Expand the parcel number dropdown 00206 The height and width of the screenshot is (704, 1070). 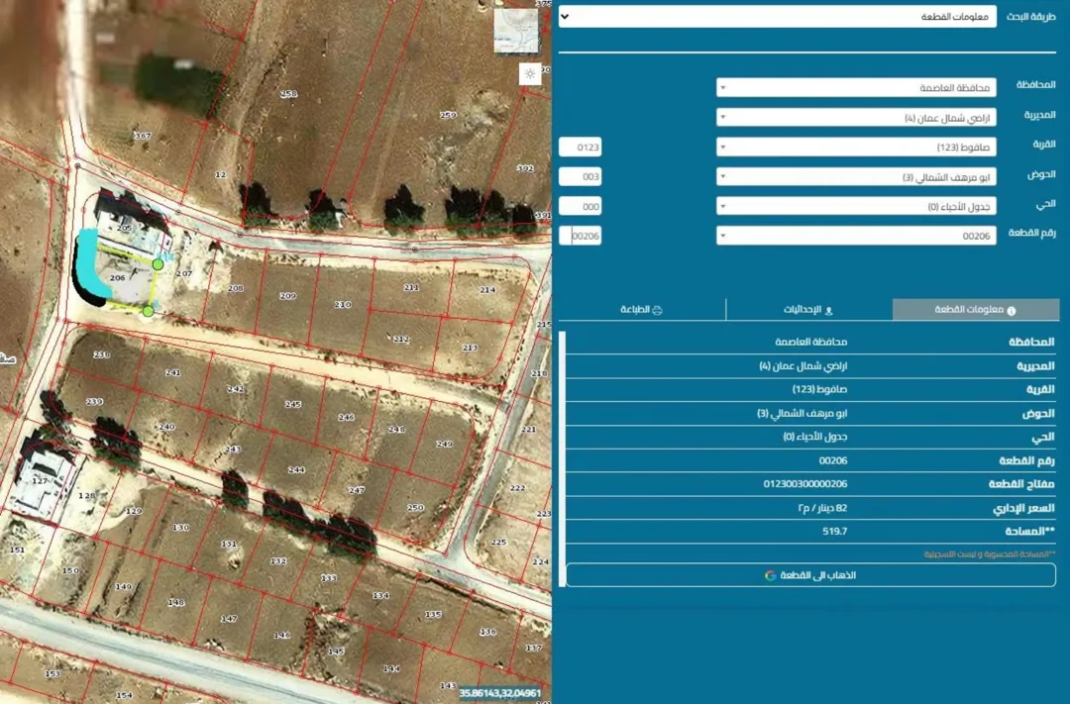pyautogui.click(x=856, y=236)
